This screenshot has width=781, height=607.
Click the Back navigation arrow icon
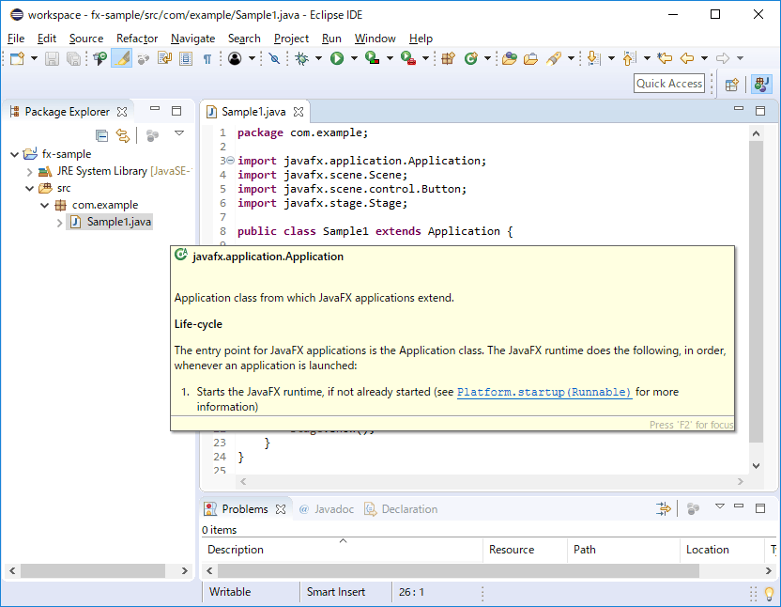pyautogui.click(x=687, y=58)
